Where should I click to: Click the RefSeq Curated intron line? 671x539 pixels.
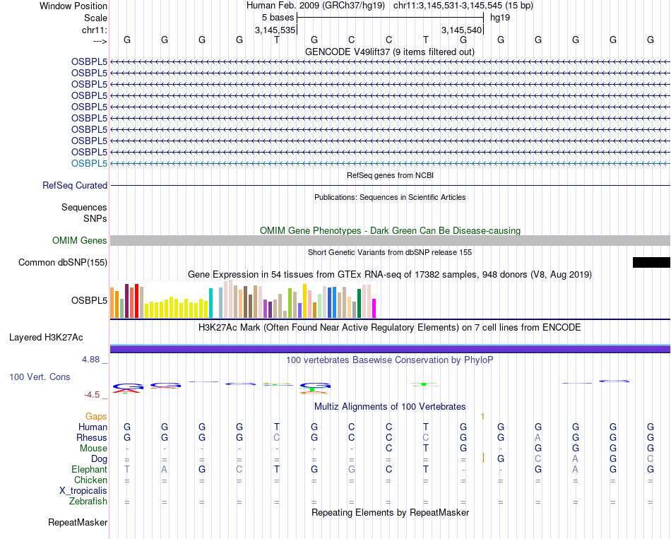390,185
